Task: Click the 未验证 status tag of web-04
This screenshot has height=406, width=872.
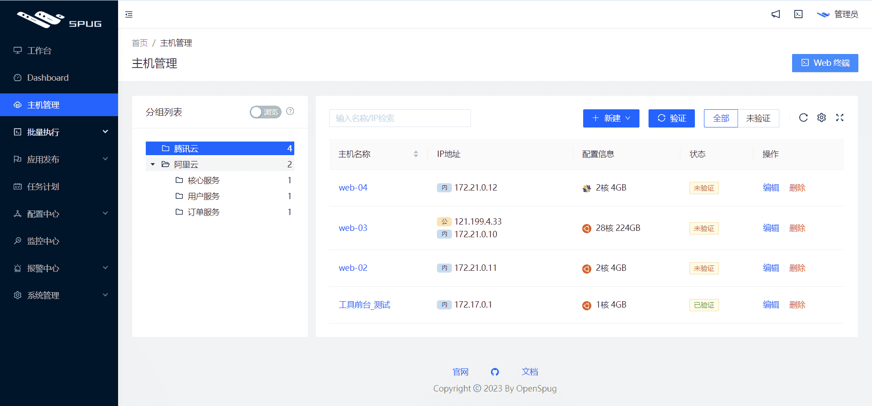Action: click(704, 188)
